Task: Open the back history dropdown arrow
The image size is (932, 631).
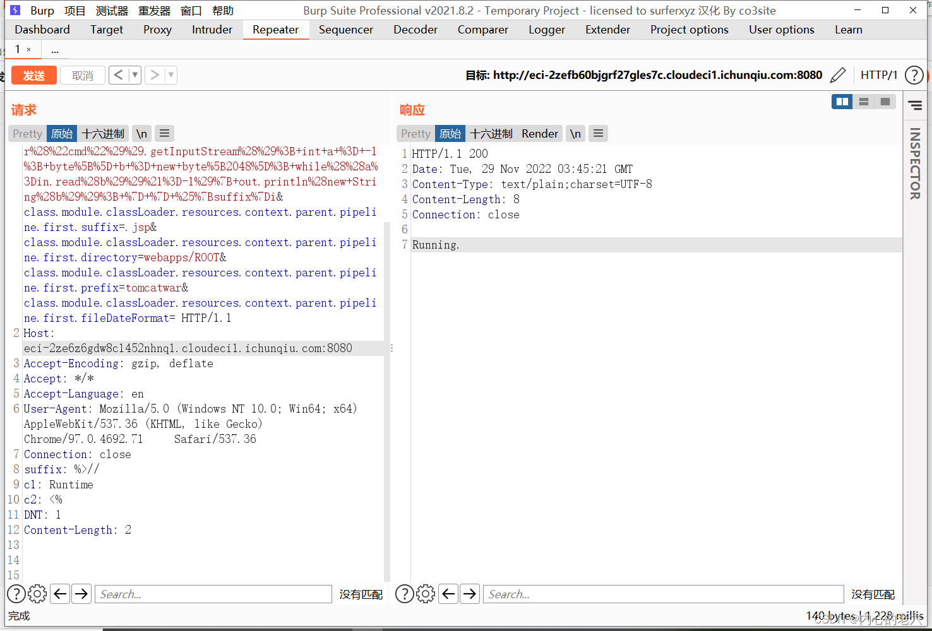Action: pyautogui.click(x=134, y=75)
